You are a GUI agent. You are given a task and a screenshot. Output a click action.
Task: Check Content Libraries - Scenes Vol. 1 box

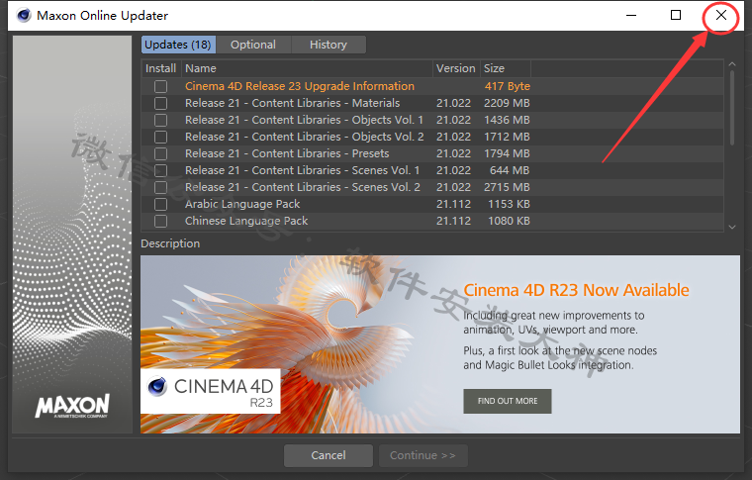(x=160, y=170)
